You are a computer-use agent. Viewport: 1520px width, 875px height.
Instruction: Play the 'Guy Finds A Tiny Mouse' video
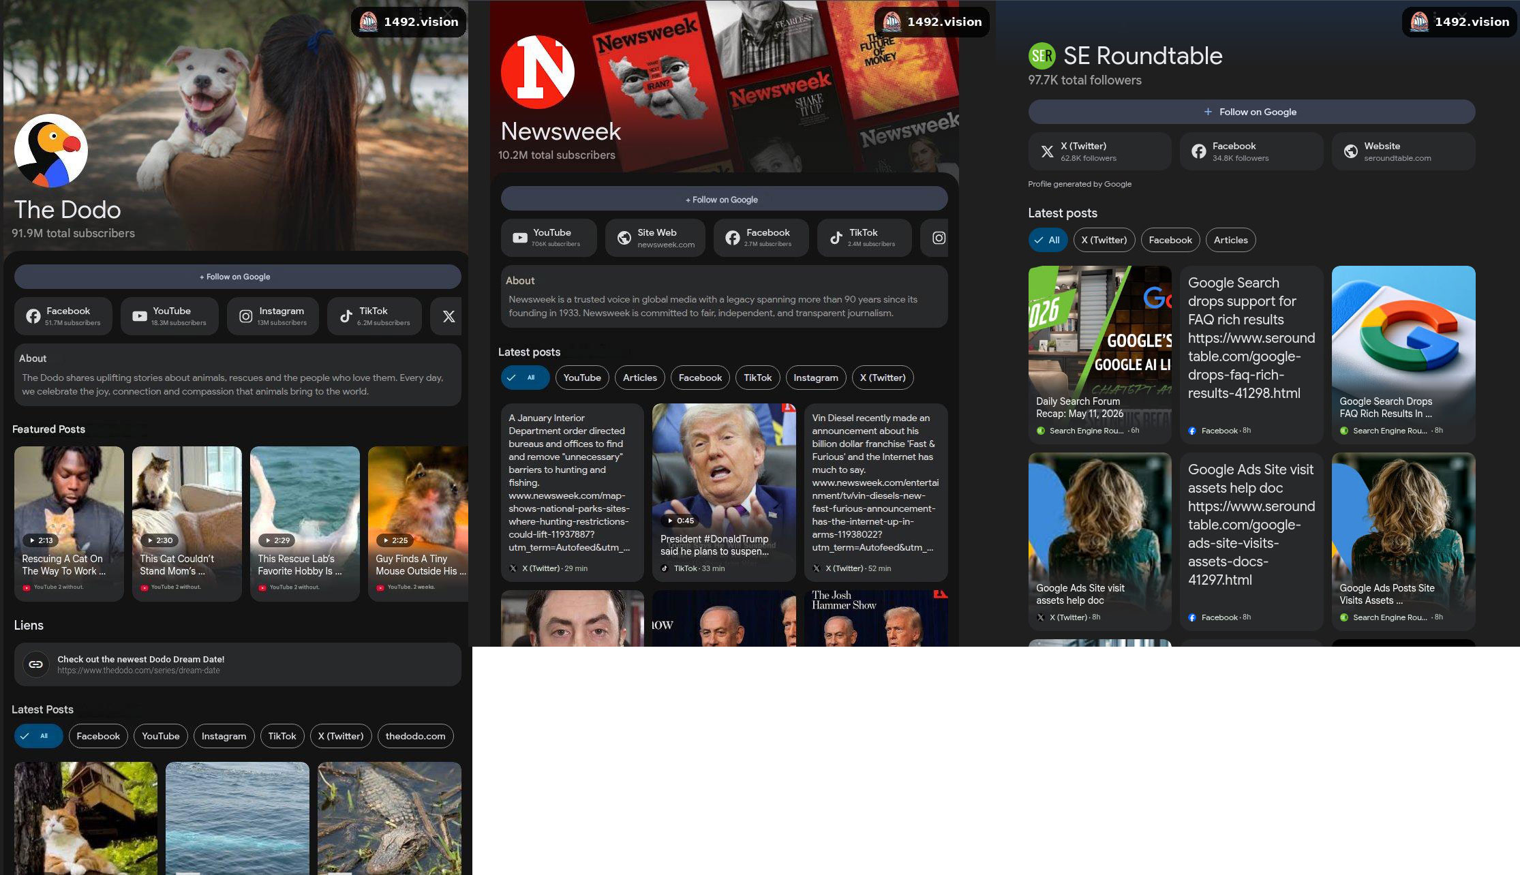point(418,523)
